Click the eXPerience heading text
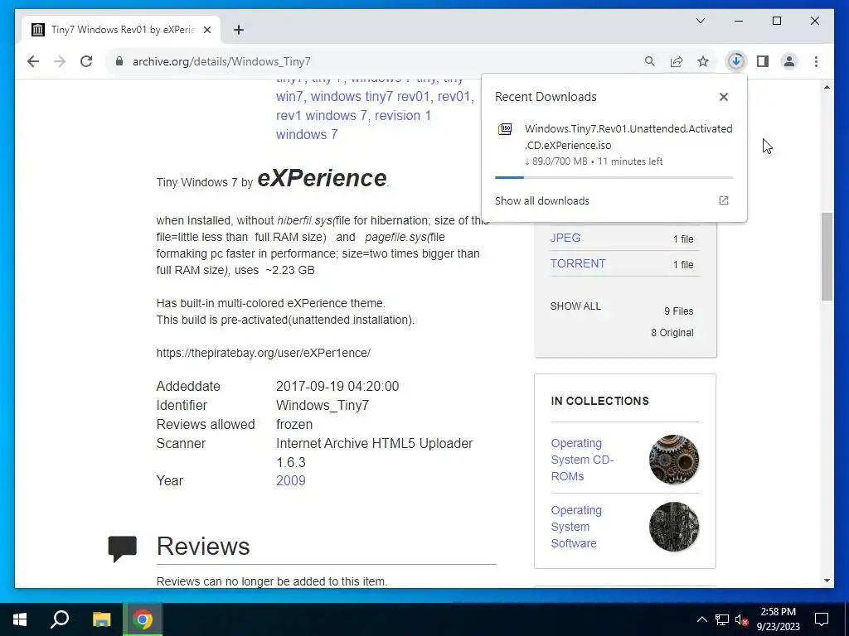This screenshot has height=636, width=849. [x=323, y=178]
